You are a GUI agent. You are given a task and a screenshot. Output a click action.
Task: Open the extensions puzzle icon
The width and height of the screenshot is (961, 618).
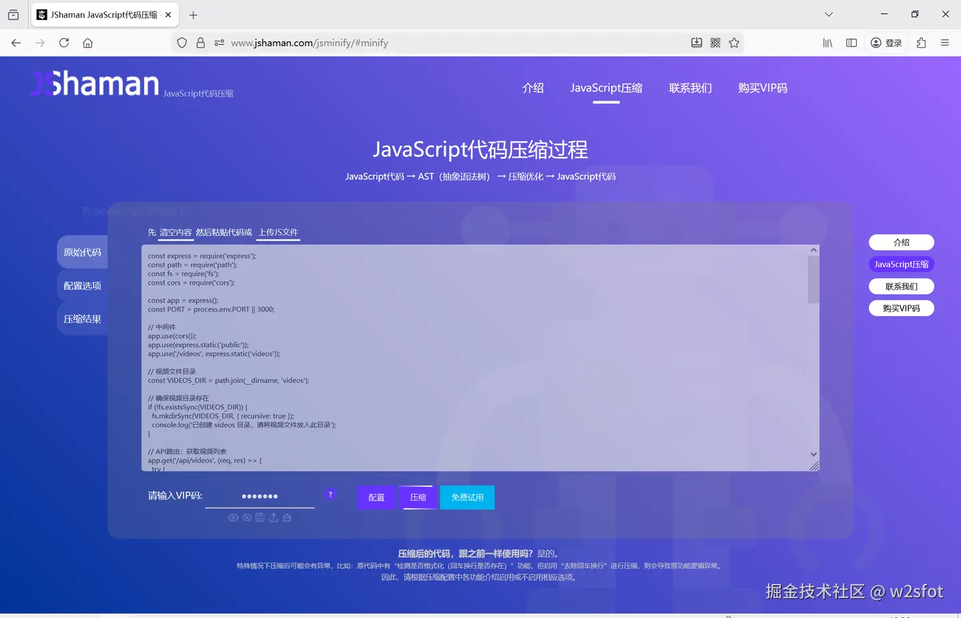click(921, 43)
